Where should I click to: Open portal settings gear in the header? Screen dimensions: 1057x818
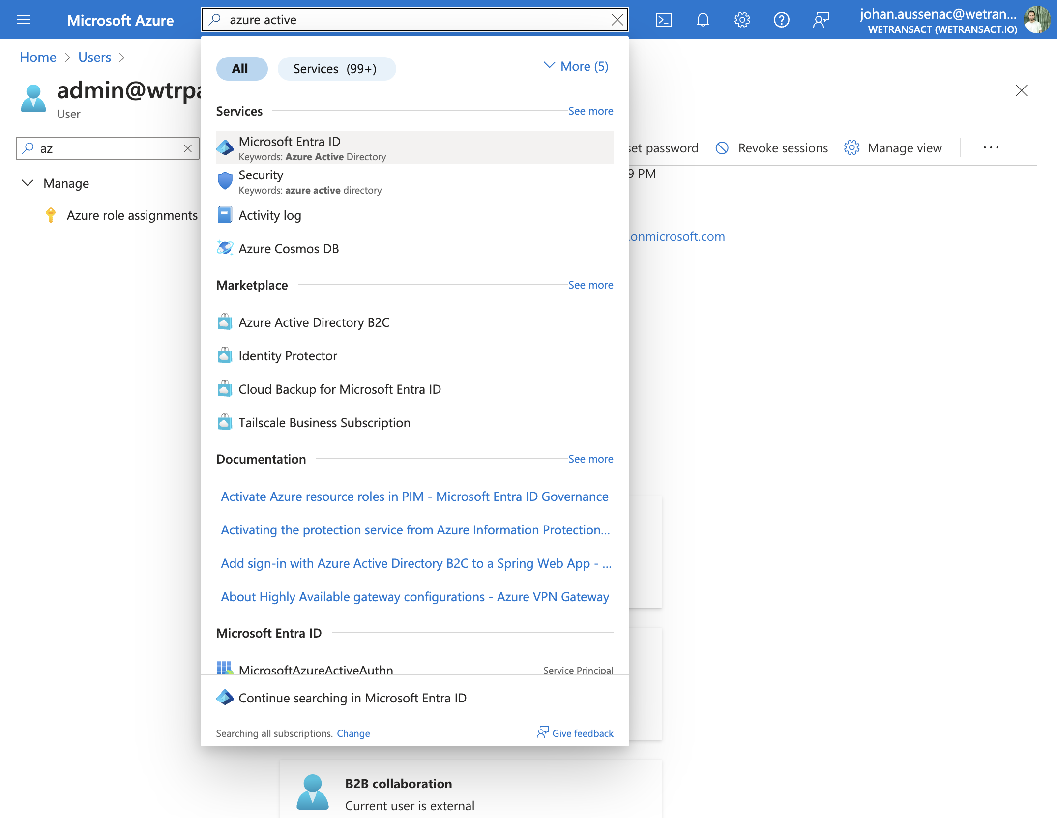pos(742,20)
